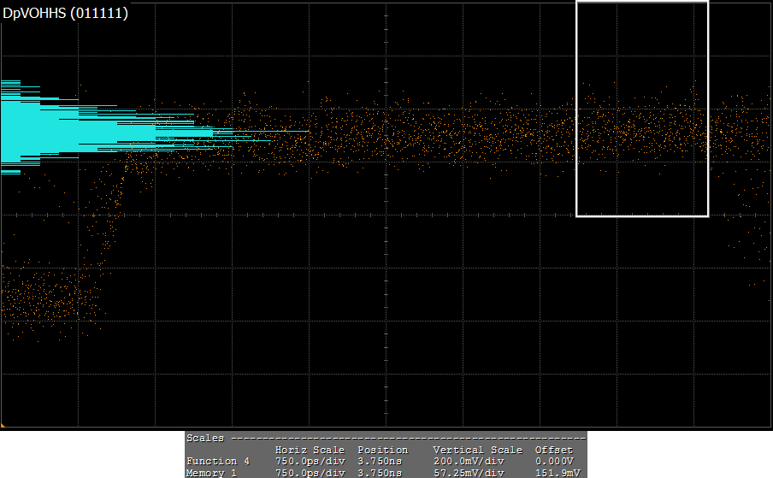Click the orange marker at bottom-left corner
The image size is (773, 478).
pos(3,425)
